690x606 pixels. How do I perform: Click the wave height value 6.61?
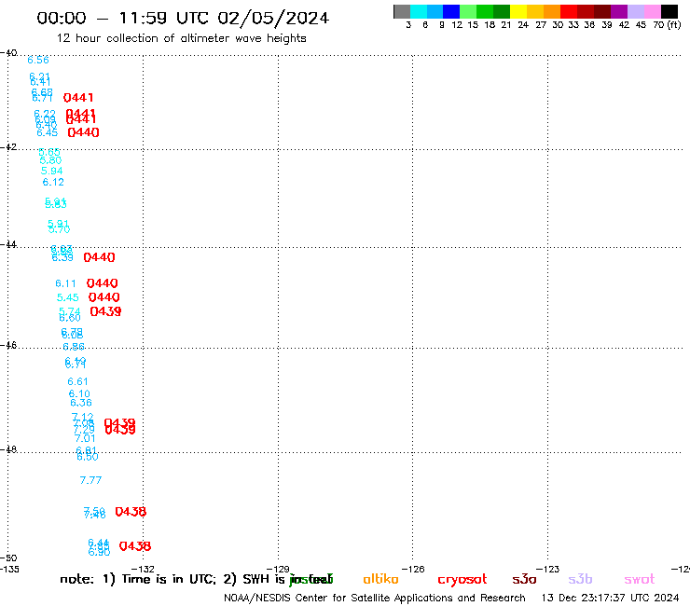pos(78,382)
